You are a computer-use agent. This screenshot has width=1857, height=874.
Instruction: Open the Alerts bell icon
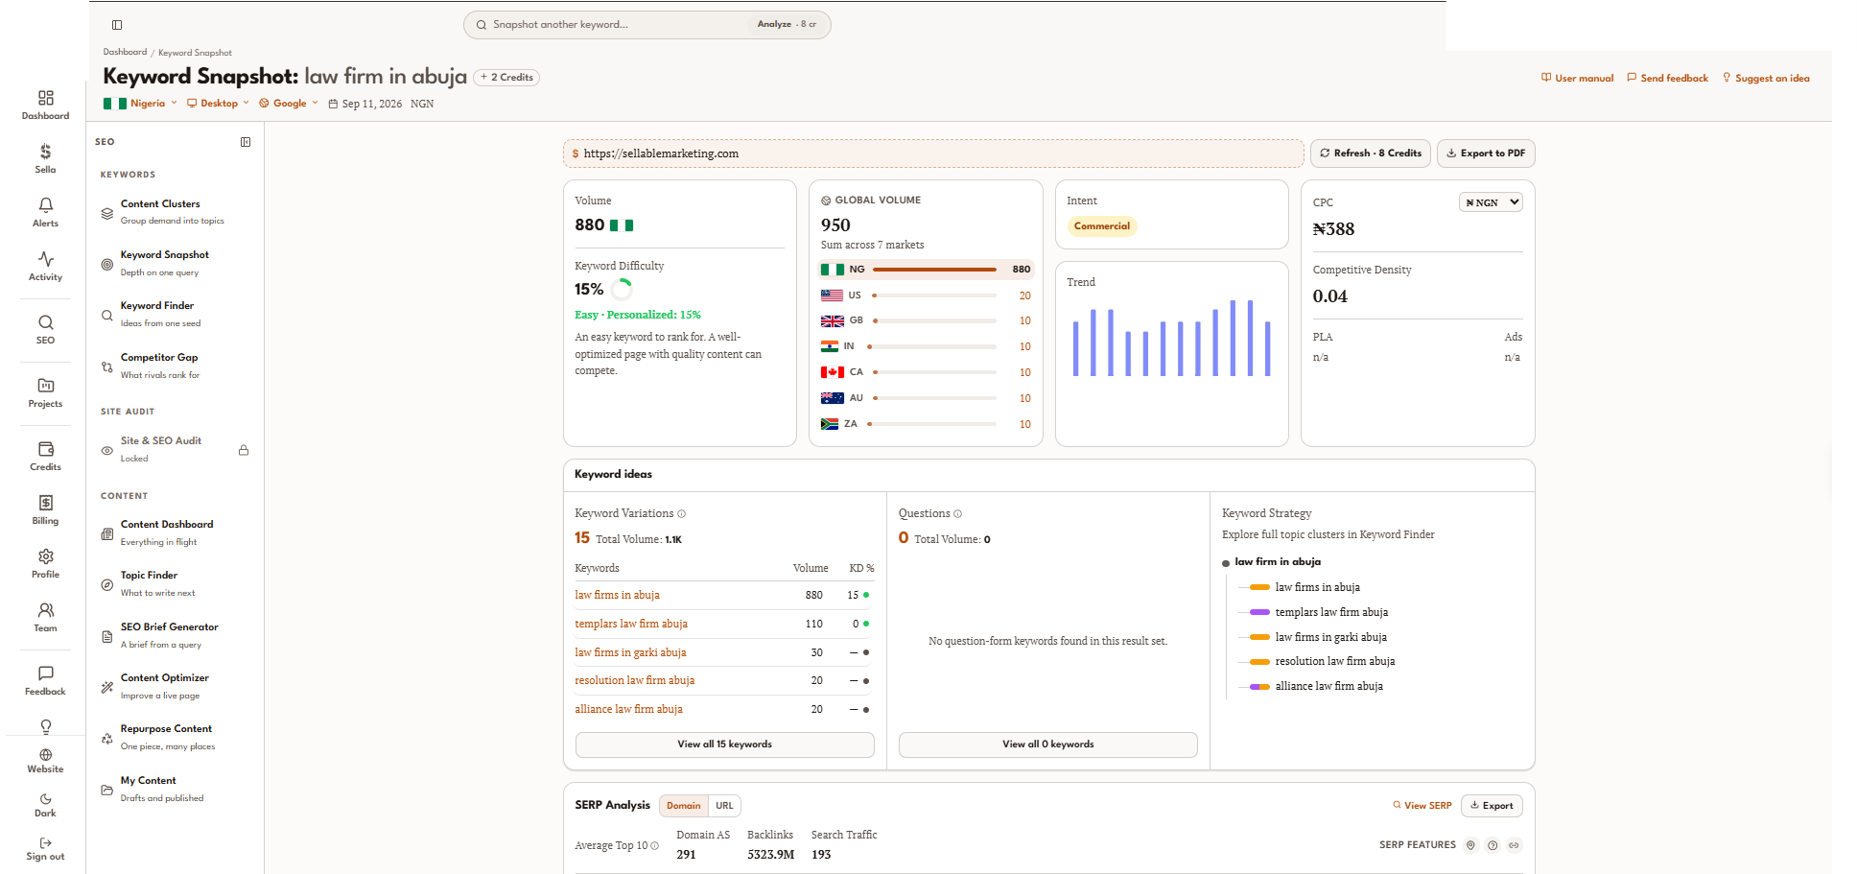(x=45, y=205)
